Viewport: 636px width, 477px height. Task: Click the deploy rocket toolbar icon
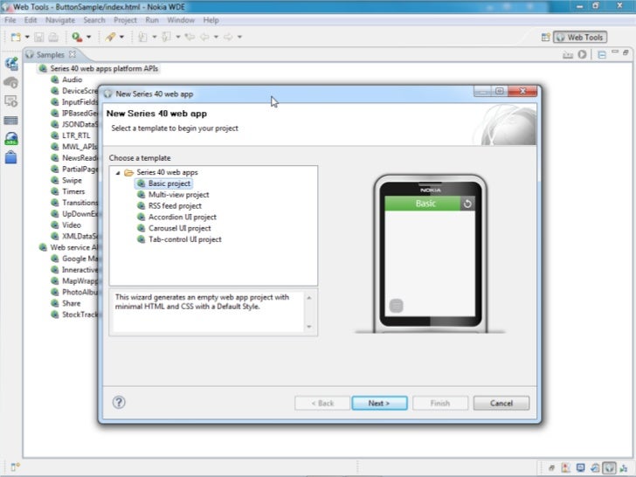point(110,38)
